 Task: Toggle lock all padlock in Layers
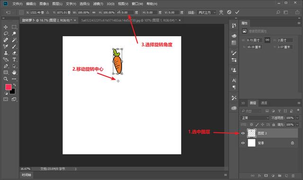(x=274, y=124)
